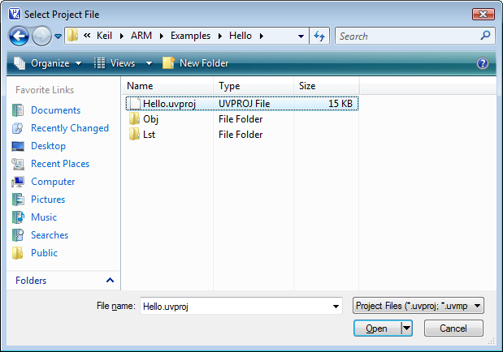Open help via the question mark icon

(483, 63)
